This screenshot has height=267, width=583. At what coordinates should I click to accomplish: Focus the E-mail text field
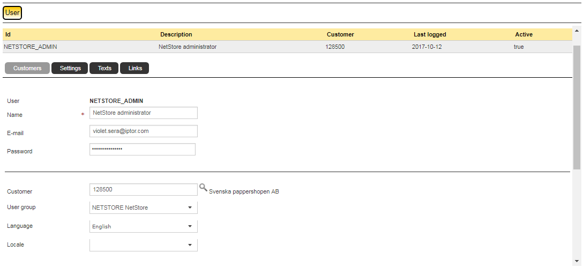tap(144, 131)
